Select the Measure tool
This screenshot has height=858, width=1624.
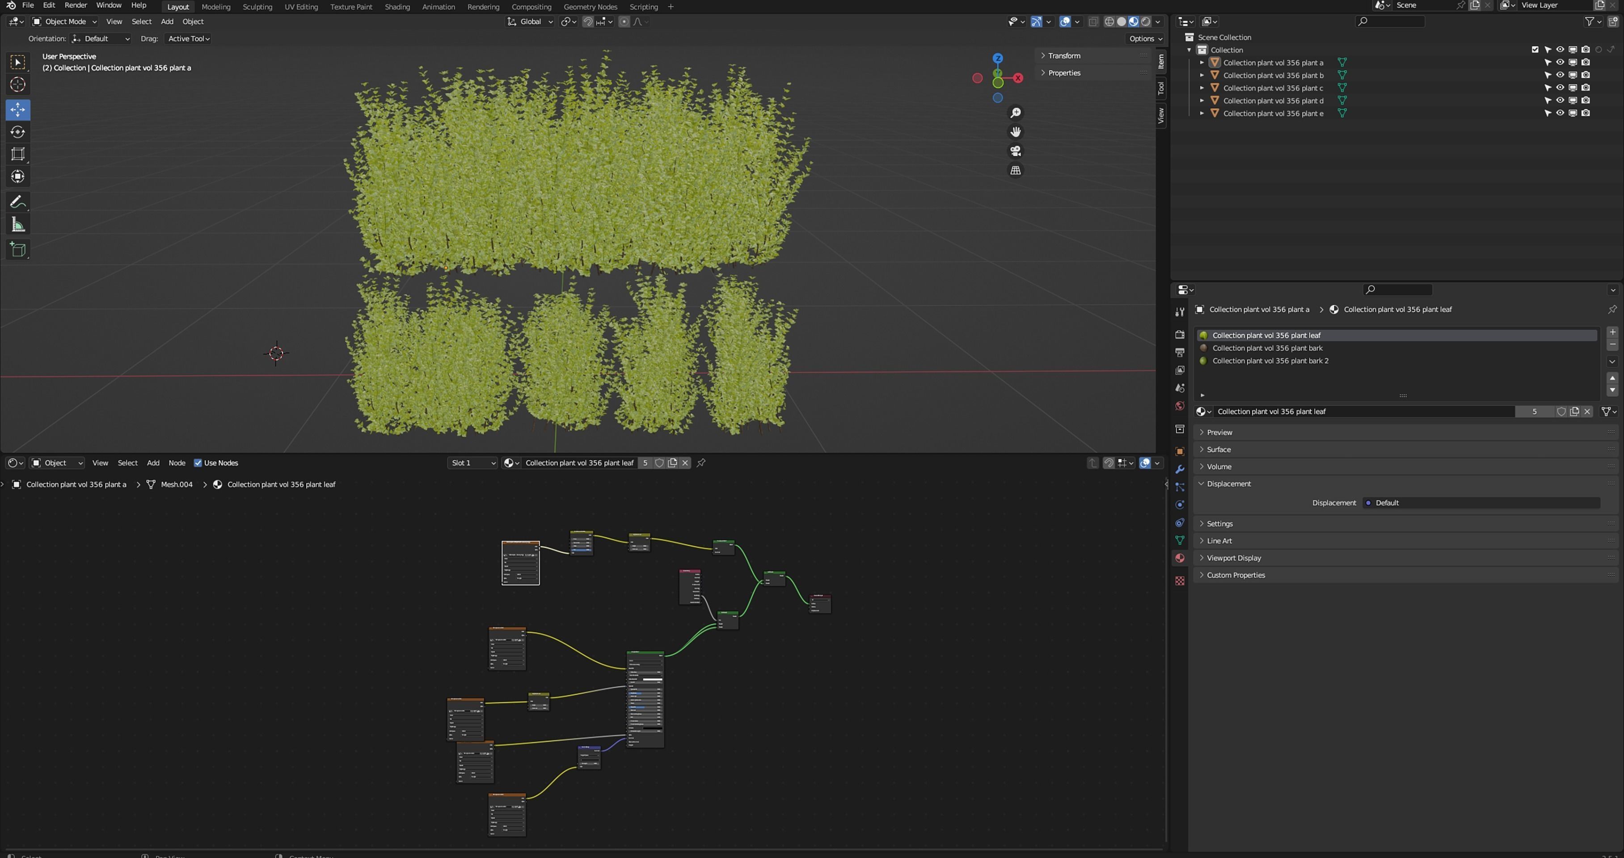click(17, 224)
